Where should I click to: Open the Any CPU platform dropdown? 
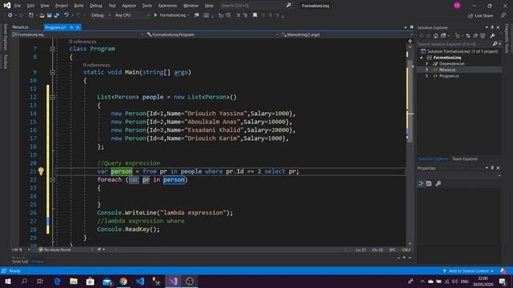(x=131, y=15)
